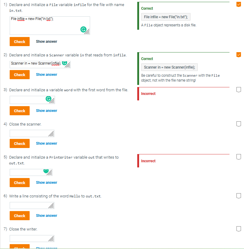Click the Grammarly icon beside the Scanner answer field
Image resolution: width=244 pixels, height=249 pixels.
[64, 63]
